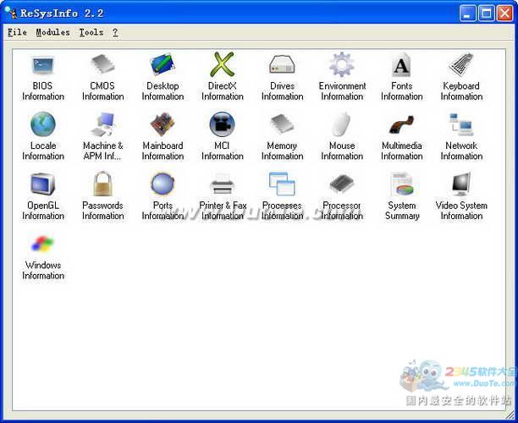Open the Video System Information icon

coord(461,184)
